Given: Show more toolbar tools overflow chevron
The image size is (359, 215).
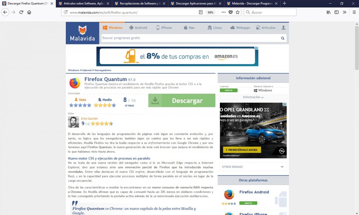Looking at the screenshot, I should [345, 12].
